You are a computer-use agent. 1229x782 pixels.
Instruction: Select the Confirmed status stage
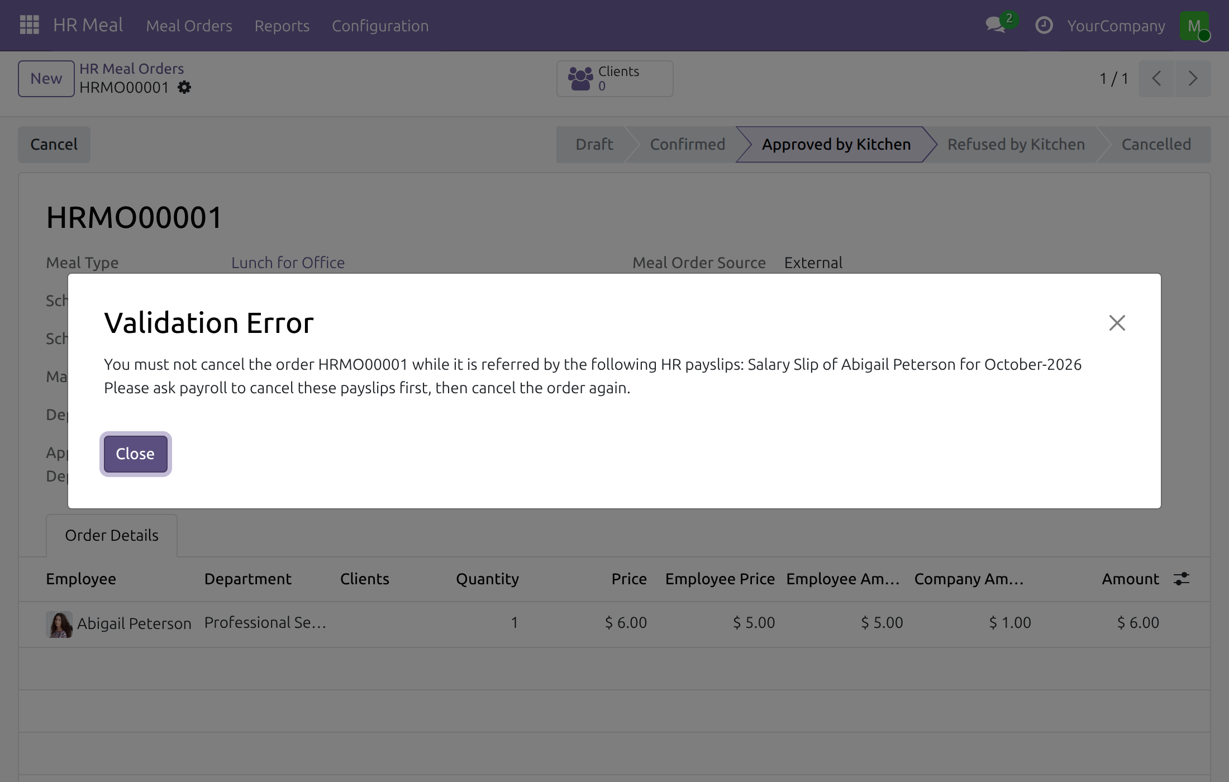coord(687,145)
